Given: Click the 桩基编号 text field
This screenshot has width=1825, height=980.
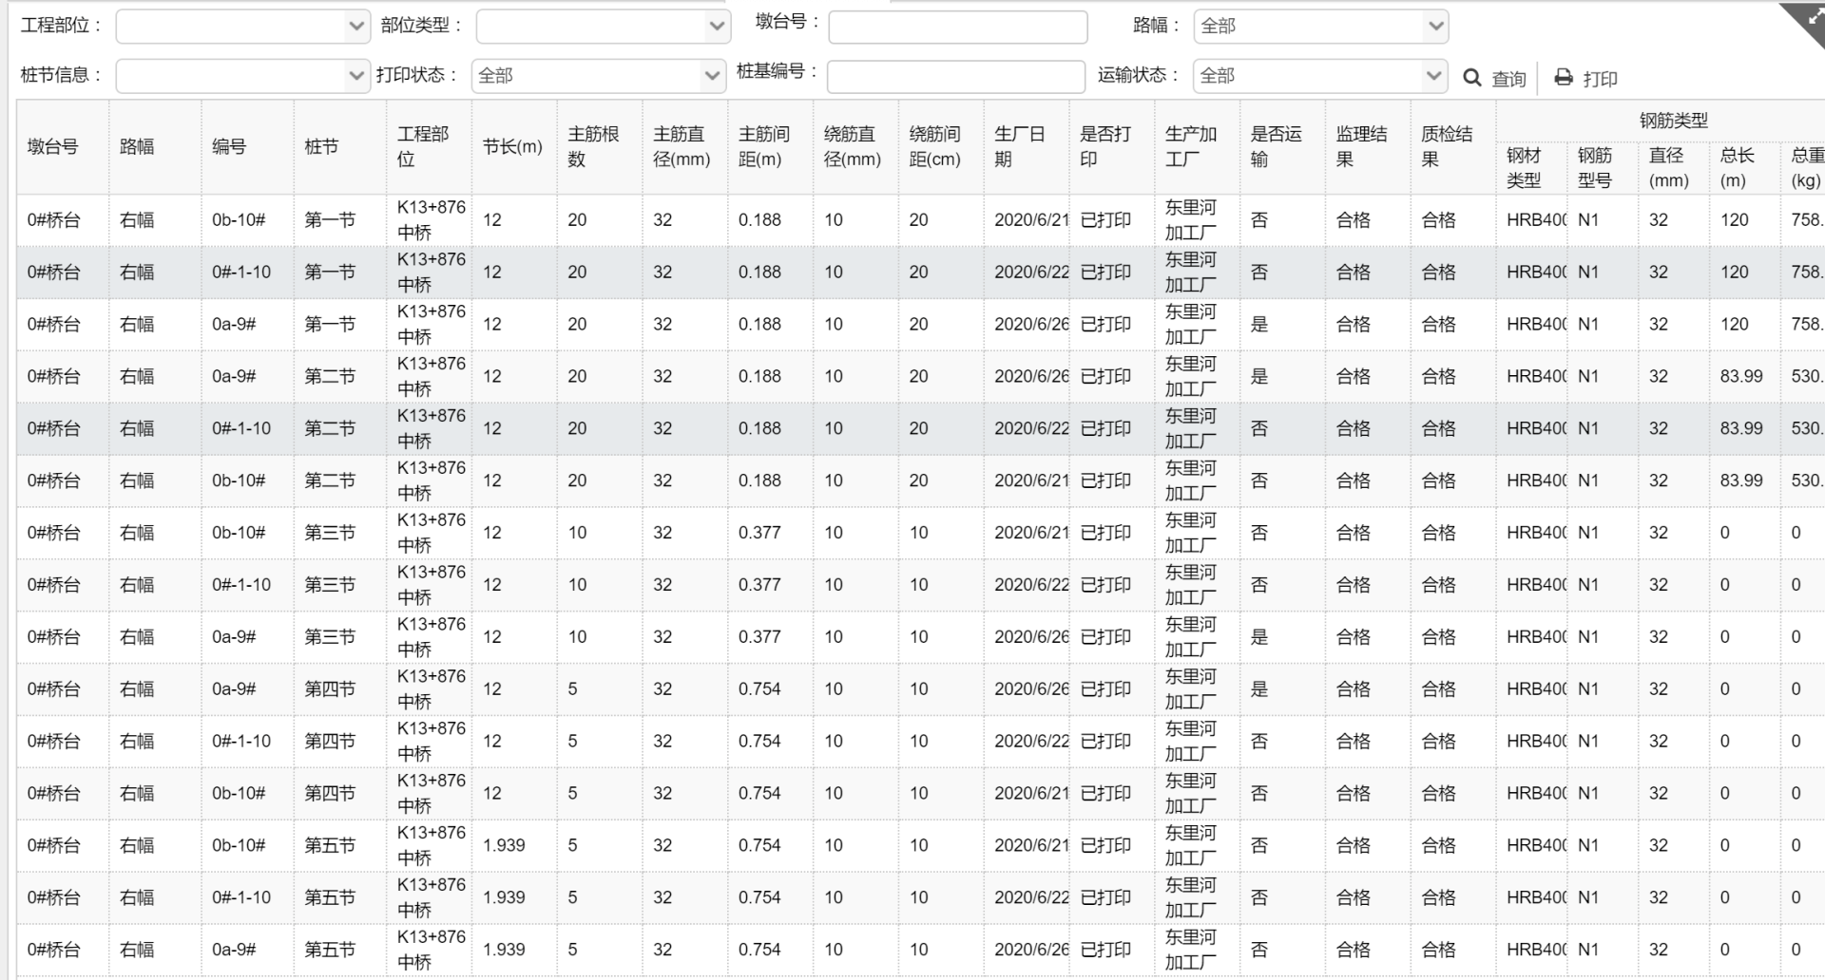Looking at the screenshot, I should 955,76.
